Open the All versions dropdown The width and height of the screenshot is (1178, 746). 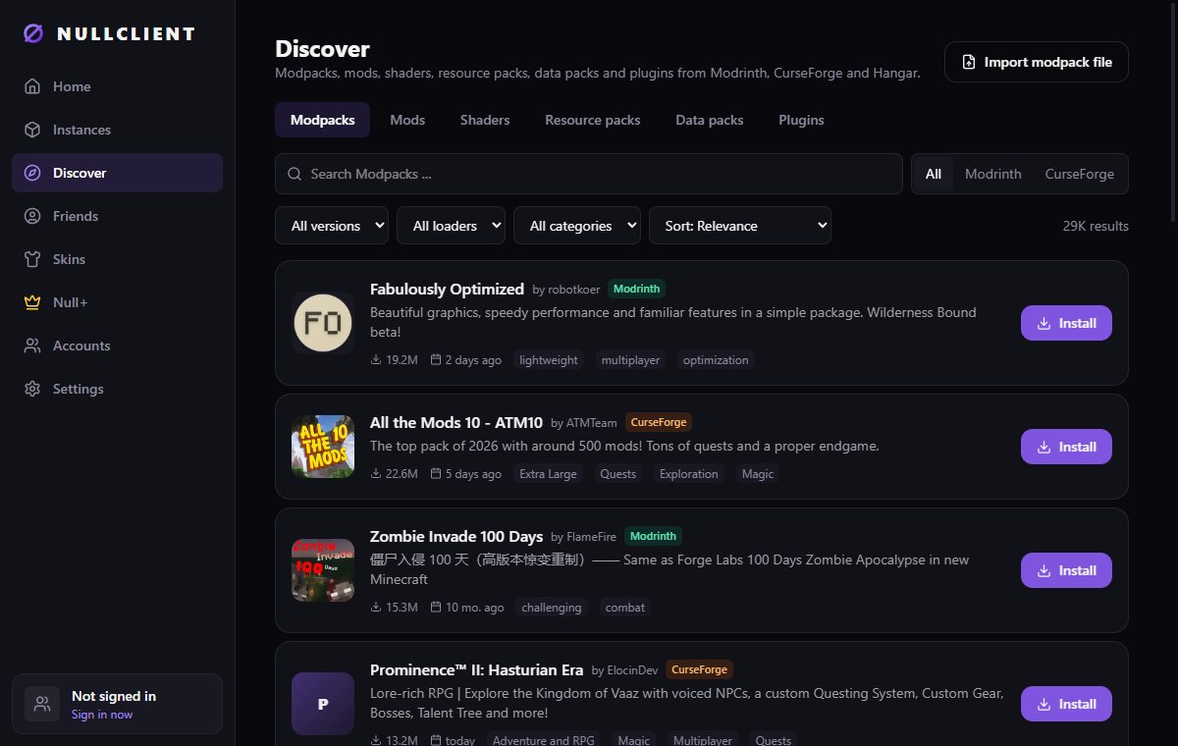(x=332, y=226)
